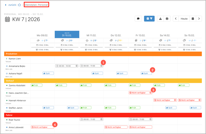Download the schedule with the download icon
The image size is (206, 134).
tap(160, 19)
